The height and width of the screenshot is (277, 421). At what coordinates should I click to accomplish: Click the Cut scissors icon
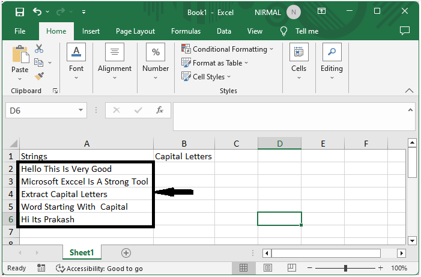pyautogui.click(x=40, y=49)
